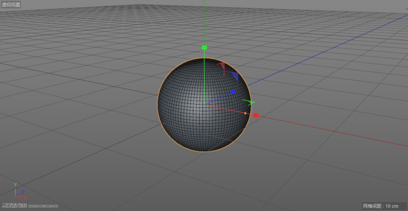
Task: Click the red X label of the axis indicator
Action: tap(25, 198)
